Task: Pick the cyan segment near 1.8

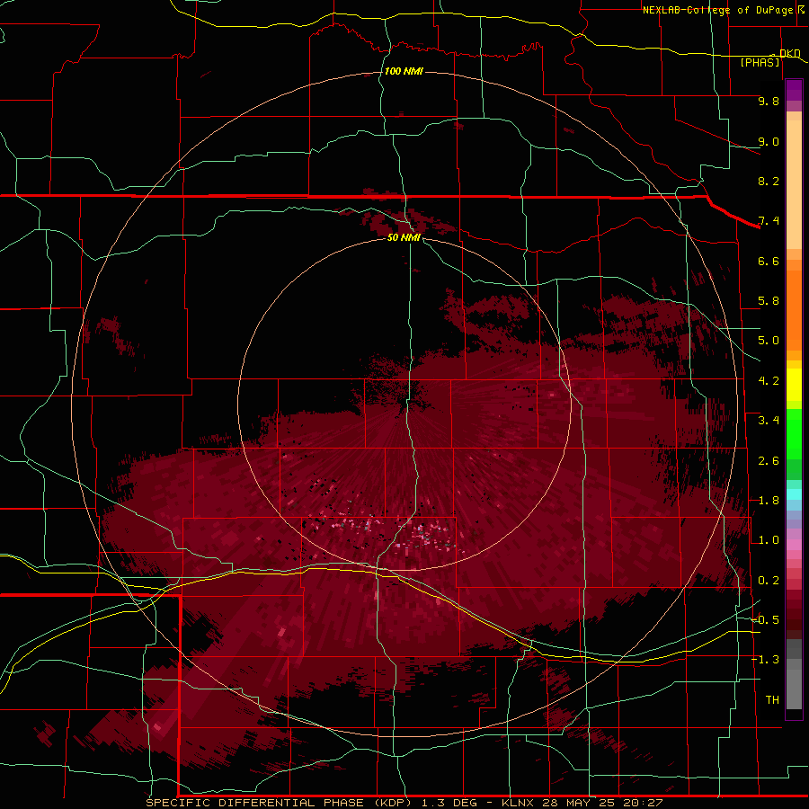Action: pyautogui.click(x=794, y=494)
